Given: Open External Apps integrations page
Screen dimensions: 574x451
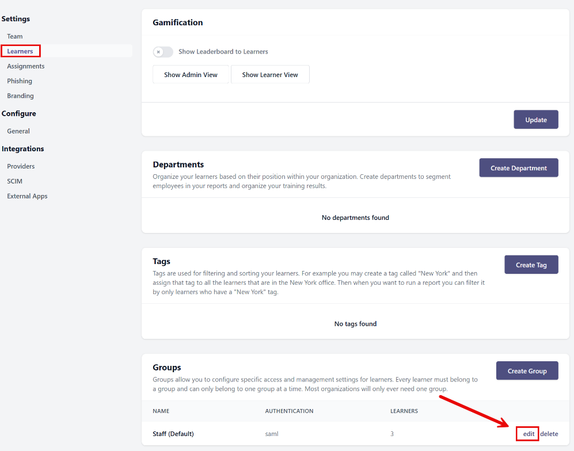Looking at the screenshot, I should [x=27, y=196].
